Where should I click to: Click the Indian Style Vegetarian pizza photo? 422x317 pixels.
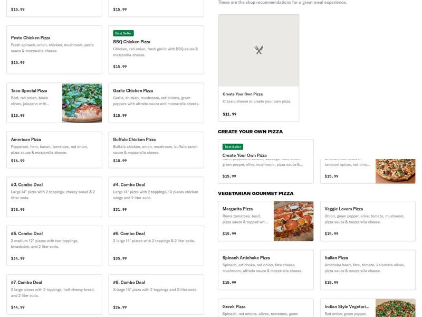(395, 308)
